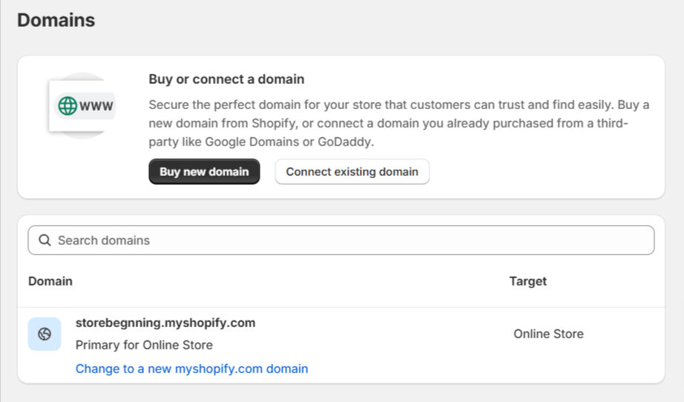Click the Primary for Online Store label
Image resolution: width=684 pixels, height=402 pixels.
(144, 345)
